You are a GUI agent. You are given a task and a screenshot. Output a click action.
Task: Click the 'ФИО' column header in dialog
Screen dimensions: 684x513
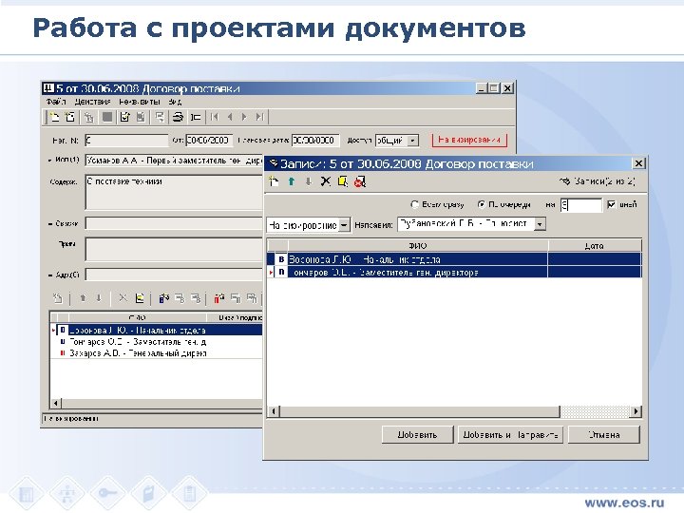[418, 246]
